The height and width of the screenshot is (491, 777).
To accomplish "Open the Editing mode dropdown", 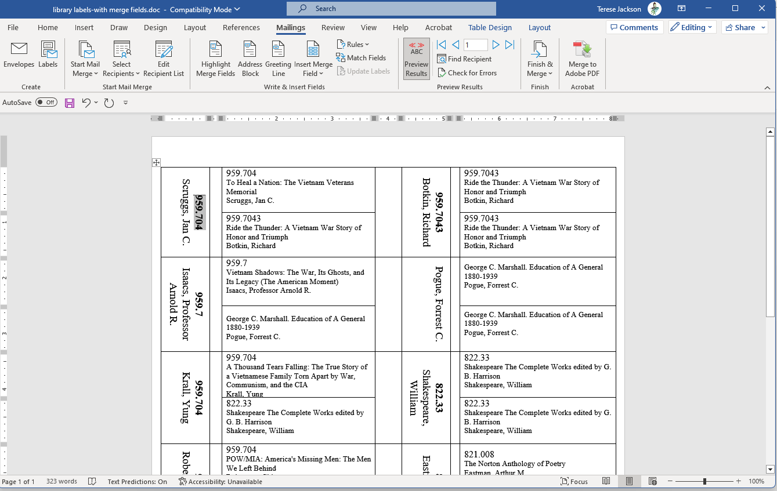I will (x=693, y=27).
